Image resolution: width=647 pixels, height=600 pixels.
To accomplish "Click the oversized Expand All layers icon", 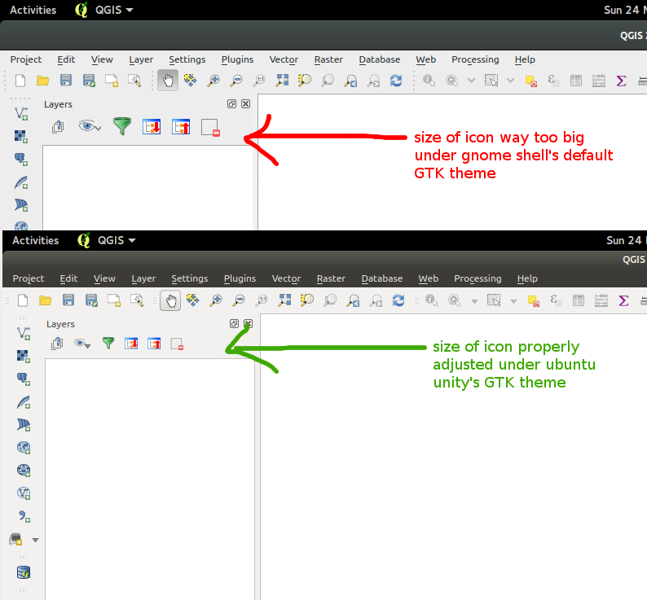I will tap(152, 126).
